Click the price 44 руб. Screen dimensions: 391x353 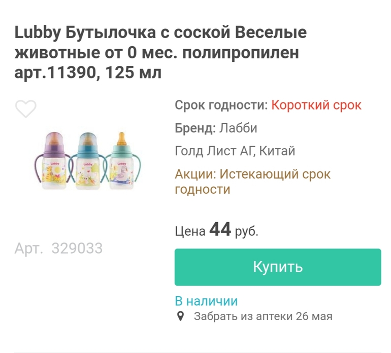pos(234,231)
